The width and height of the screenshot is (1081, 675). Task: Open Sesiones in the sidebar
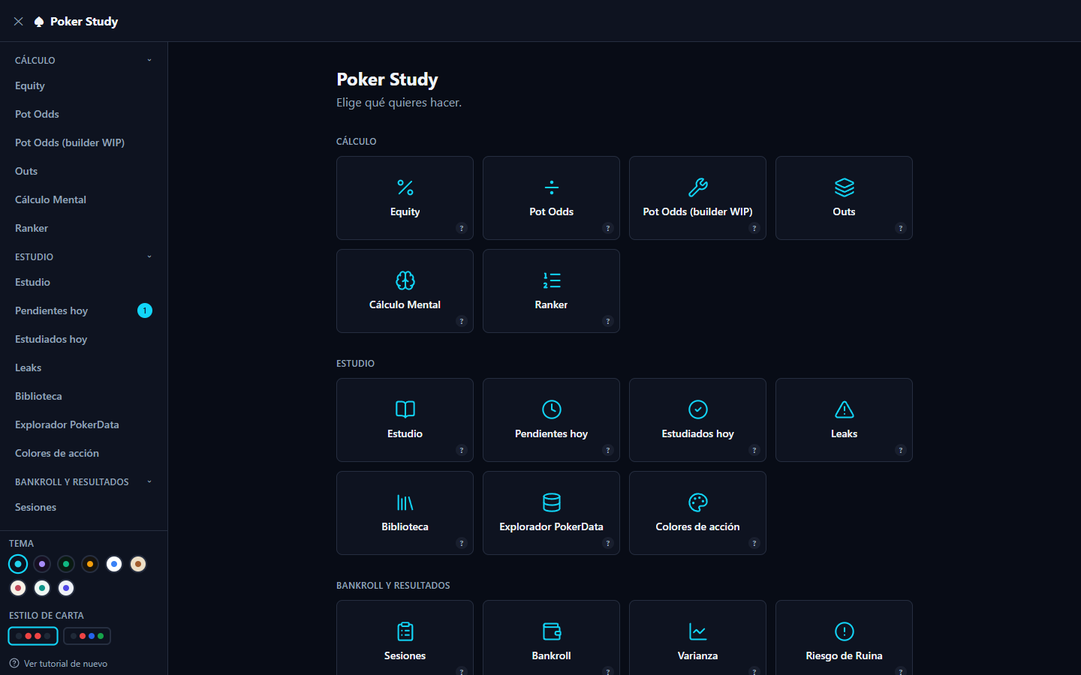coord(83,507)
